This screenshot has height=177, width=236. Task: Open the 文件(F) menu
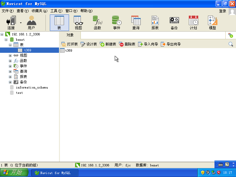point(8,11)
